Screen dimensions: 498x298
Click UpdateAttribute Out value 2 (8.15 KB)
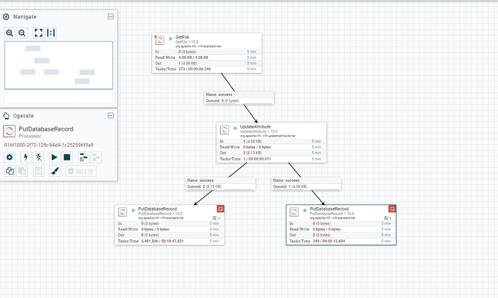coord(253,153)
